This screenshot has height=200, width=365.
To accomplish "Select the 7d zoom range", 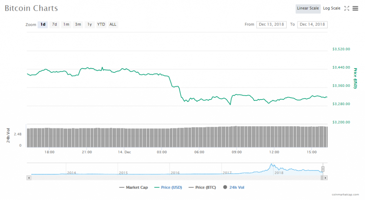I will click(x=55, y=25).
